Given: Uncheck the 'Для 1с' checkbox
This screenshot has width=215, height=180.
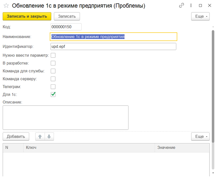Looking at the screenshot, I should click(53, 94).
